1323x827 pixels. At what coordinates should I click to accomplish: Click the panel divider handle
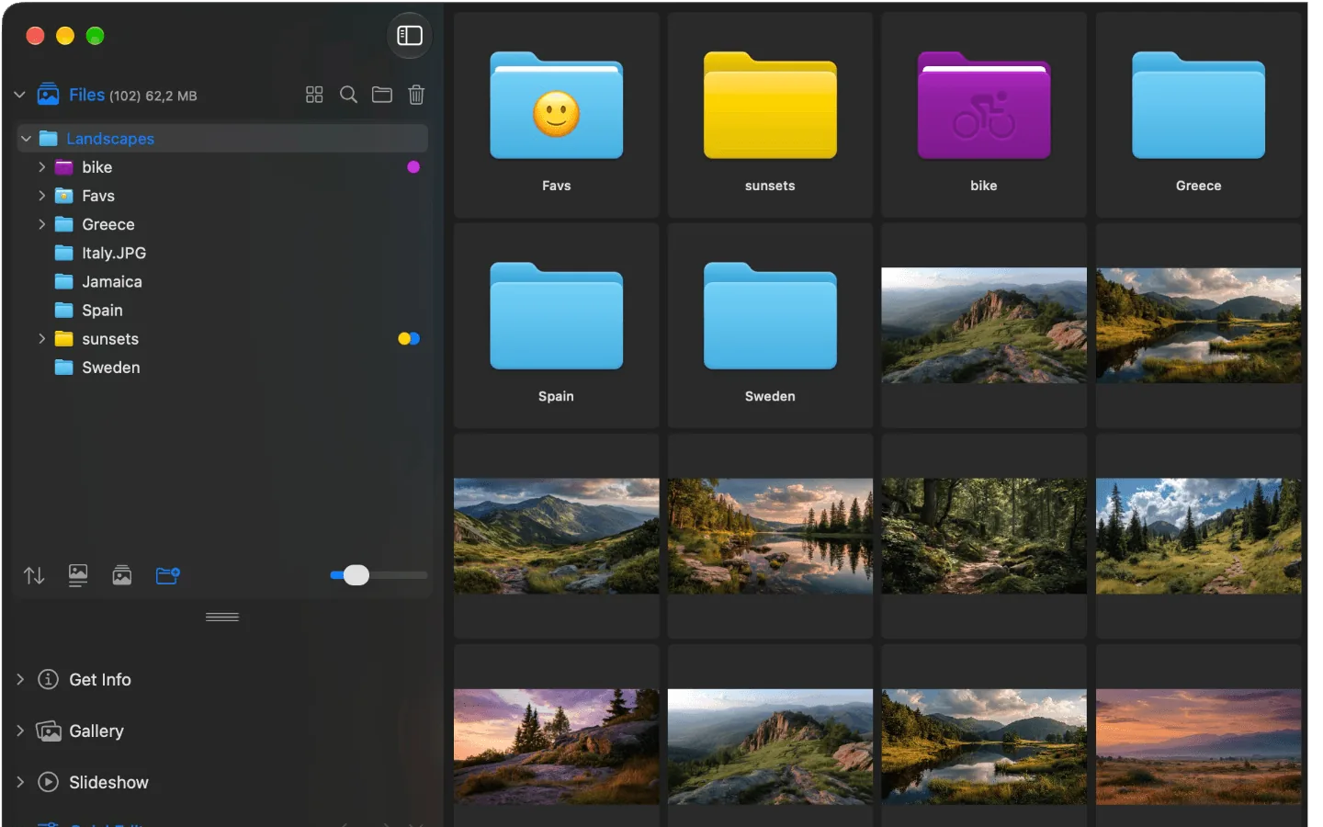pos(222,617)
